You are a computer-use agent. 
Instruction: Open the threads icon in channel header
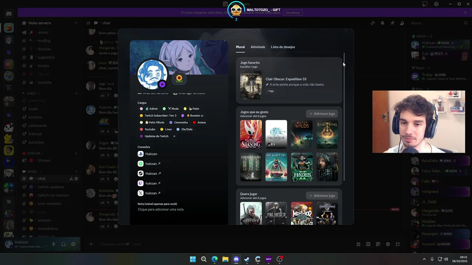[x=373, y=23]
